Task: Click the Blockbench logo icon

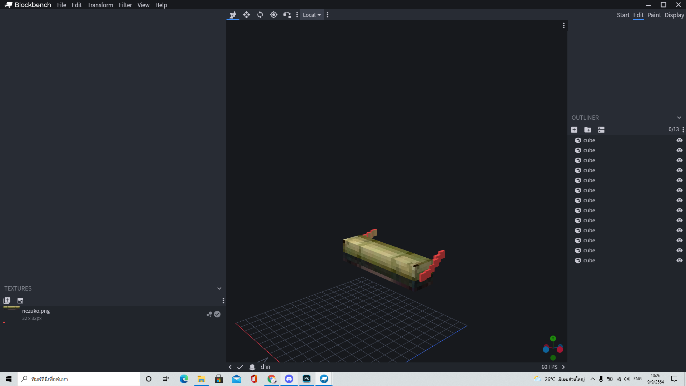Action: coord(8,5)
